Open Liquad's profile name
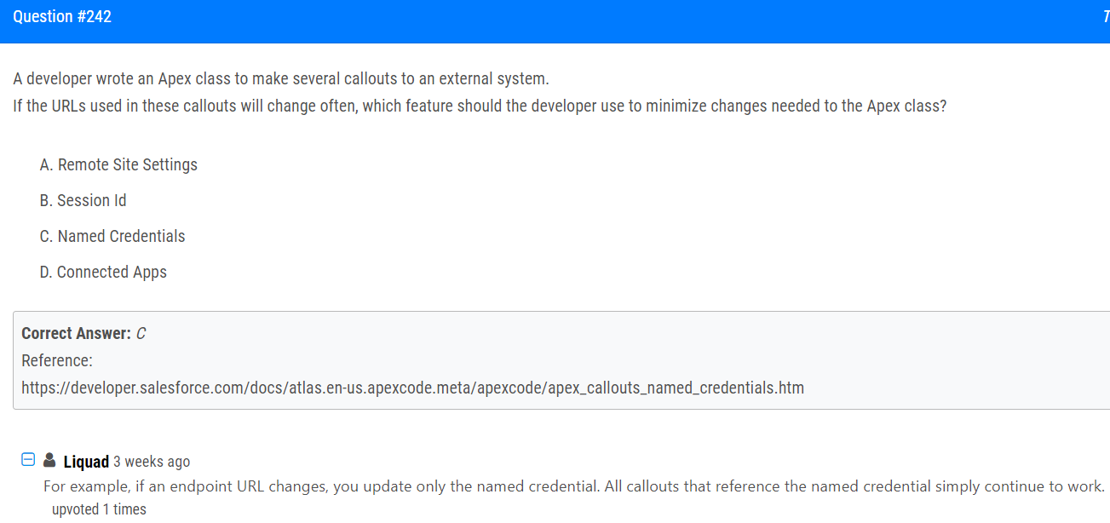 point(86,462)
